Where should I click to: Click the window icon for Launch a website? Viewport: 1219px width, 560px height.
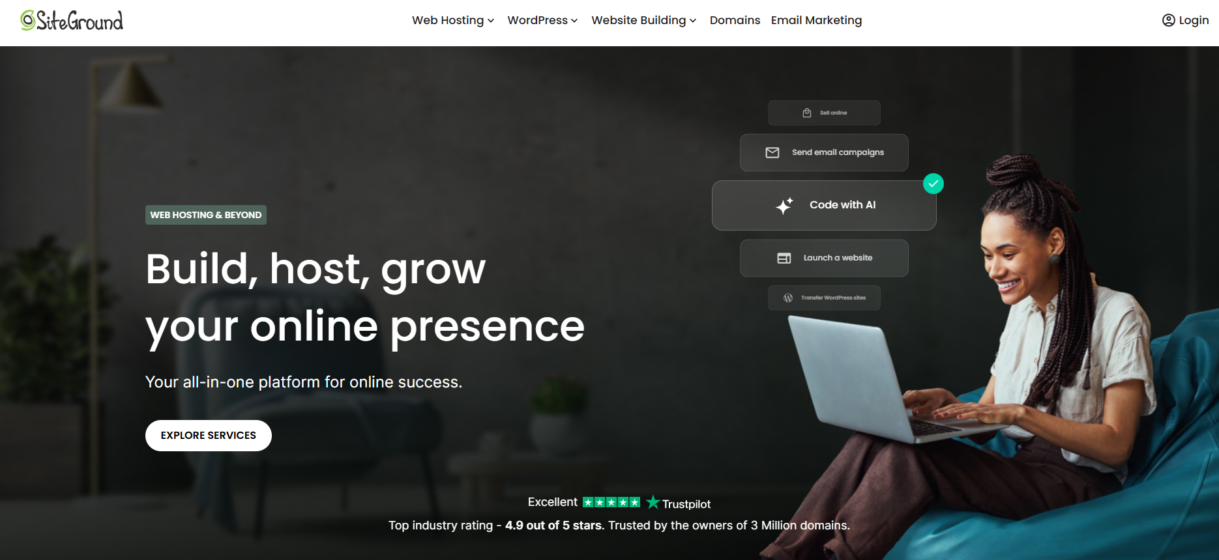(x=784, y=259)
